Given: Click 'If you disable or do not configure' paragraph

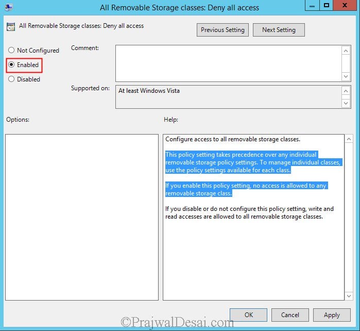Looking at the screenshot, I should [x=249, y=212].
